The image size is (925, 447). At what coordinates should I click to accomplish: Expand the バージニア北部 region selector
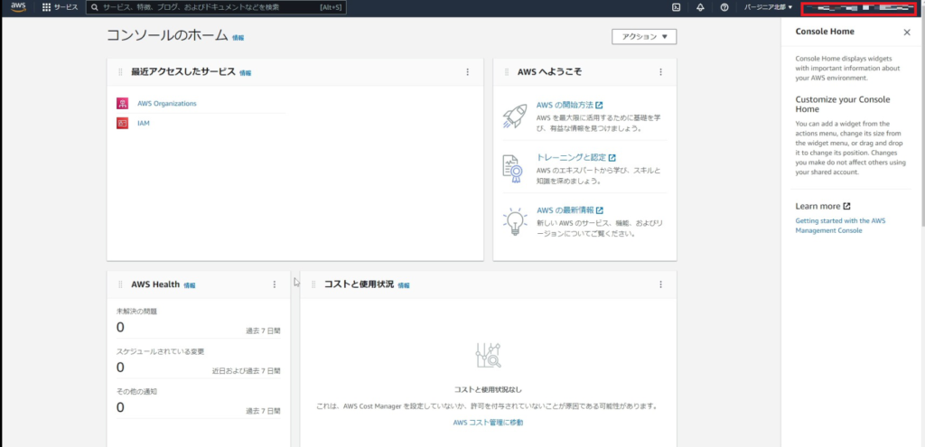pyautogui.click(x=768, y=7)
